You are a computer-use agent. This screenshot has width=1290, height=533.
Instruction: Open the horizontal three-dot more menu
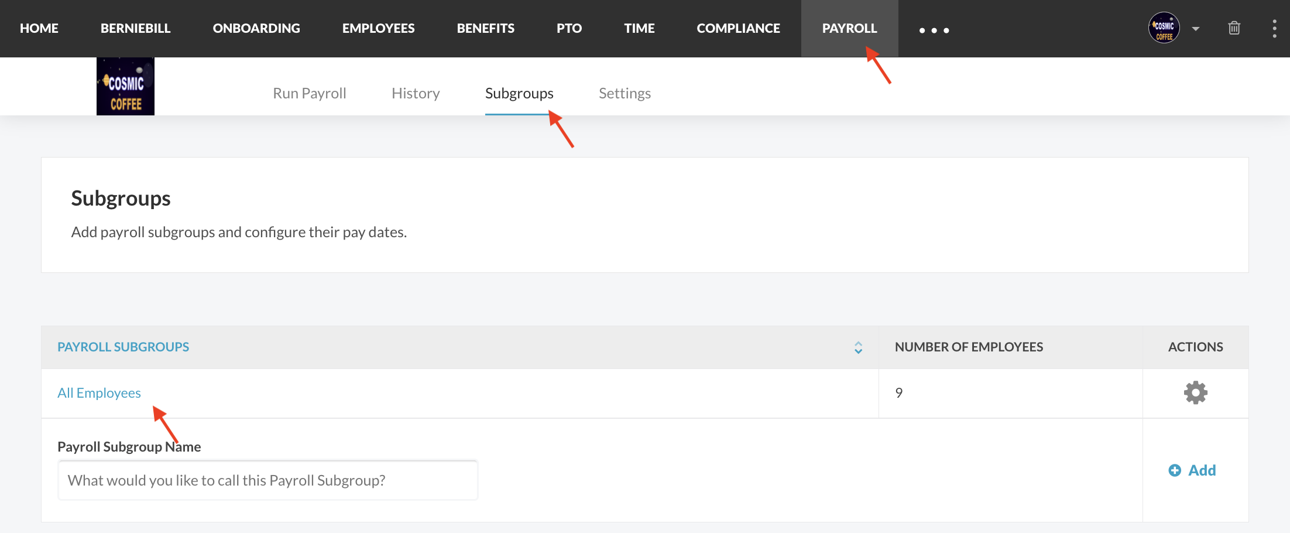pyautogui.click(x=934, y=30)
